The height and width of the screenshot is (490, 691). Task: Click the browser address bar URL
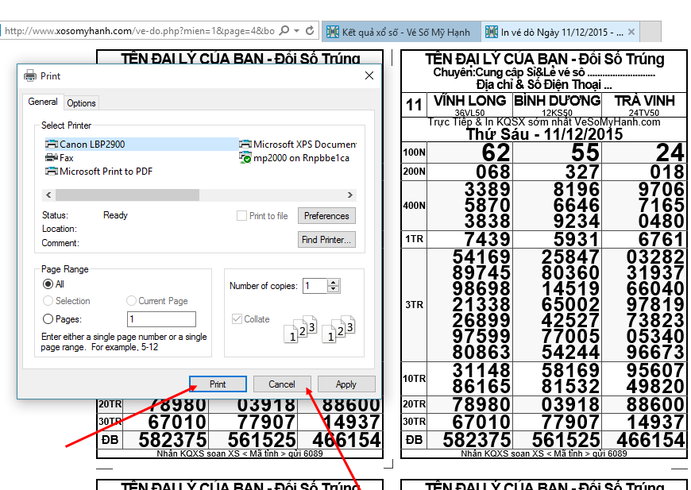point(139,31)
